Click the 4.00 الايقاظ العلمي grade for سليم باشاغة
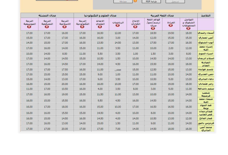 100,89
